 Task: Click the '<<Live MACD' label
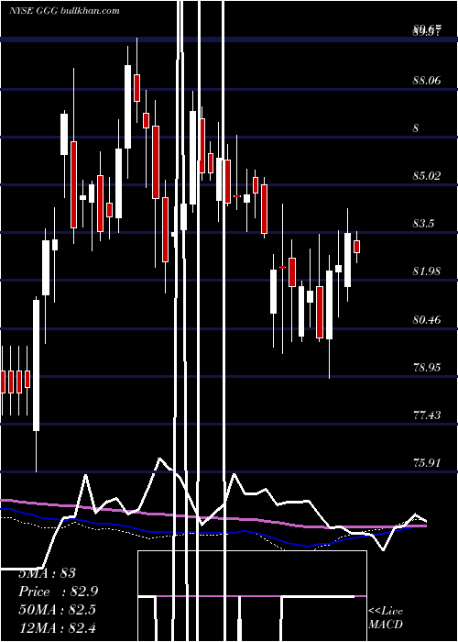coord(386,617)
